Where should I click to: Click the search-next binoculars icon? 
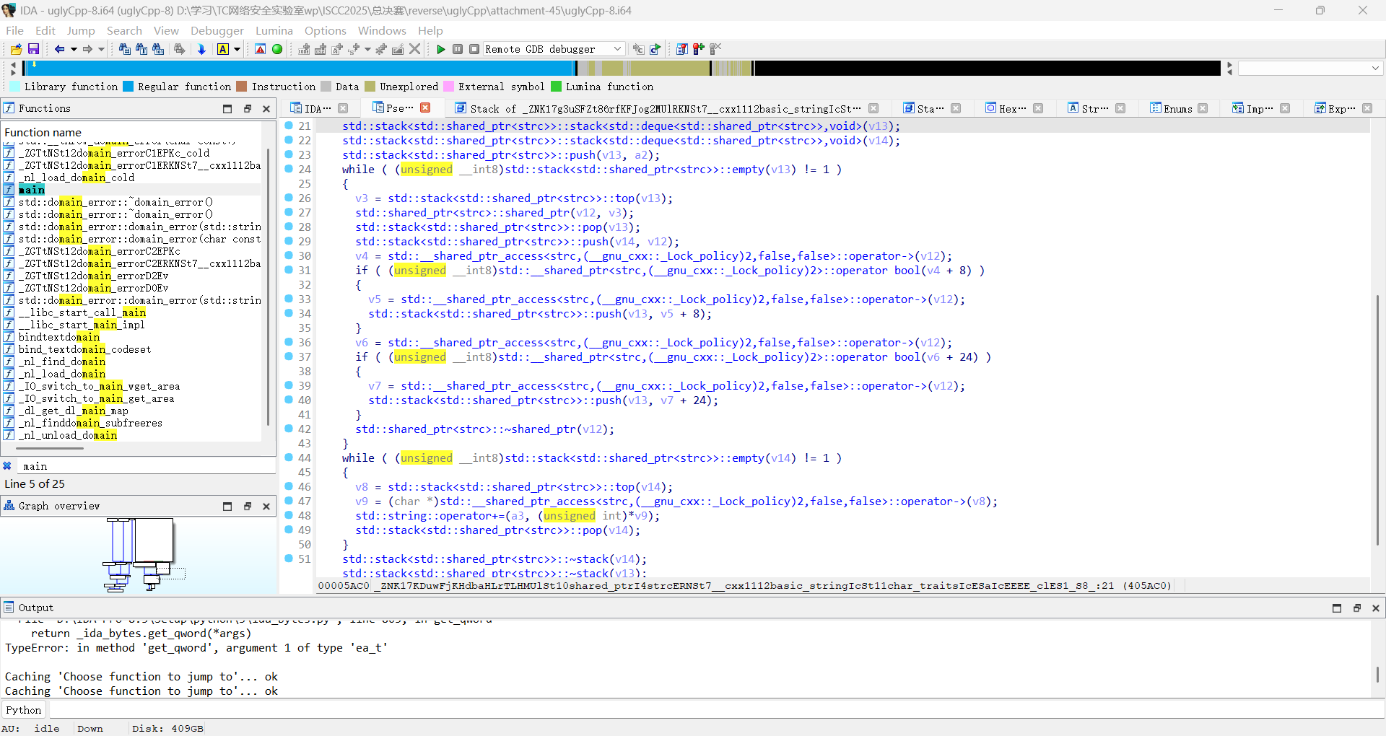click(x=179, y=49)
